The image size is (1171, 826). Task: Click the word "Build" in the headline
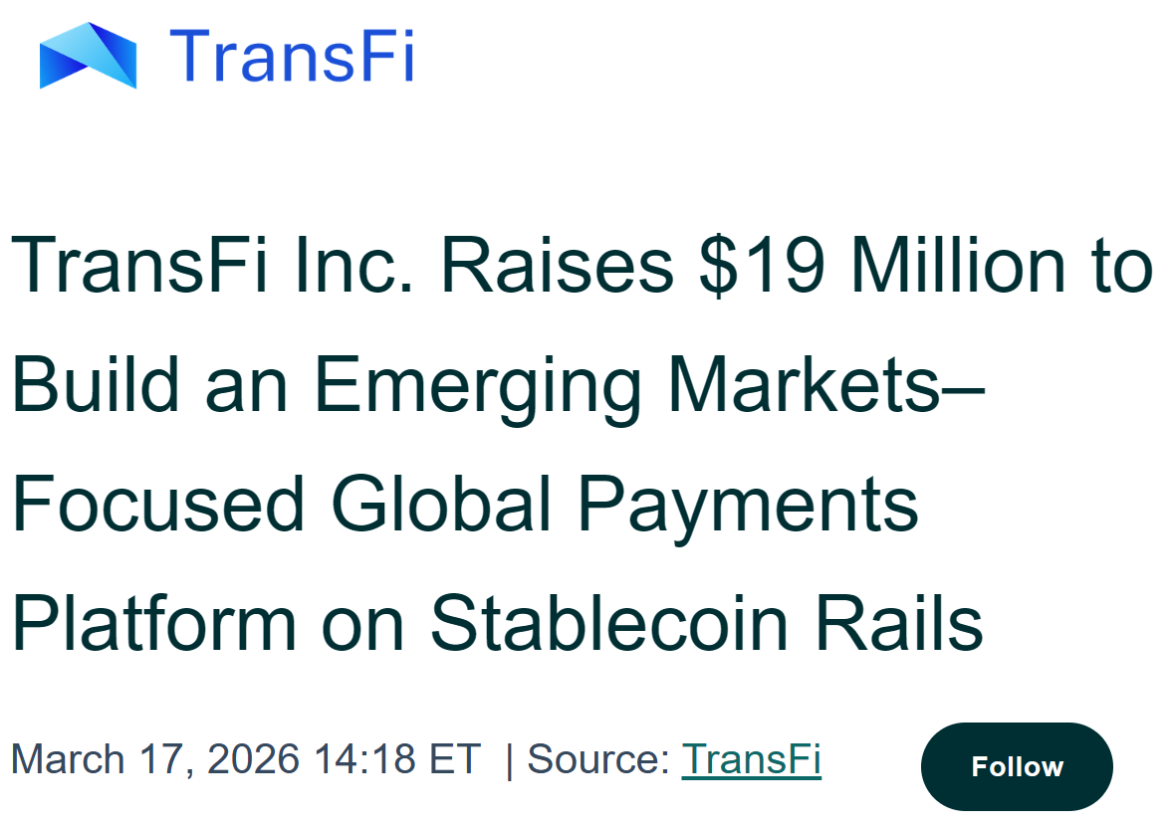pos(98,386)
